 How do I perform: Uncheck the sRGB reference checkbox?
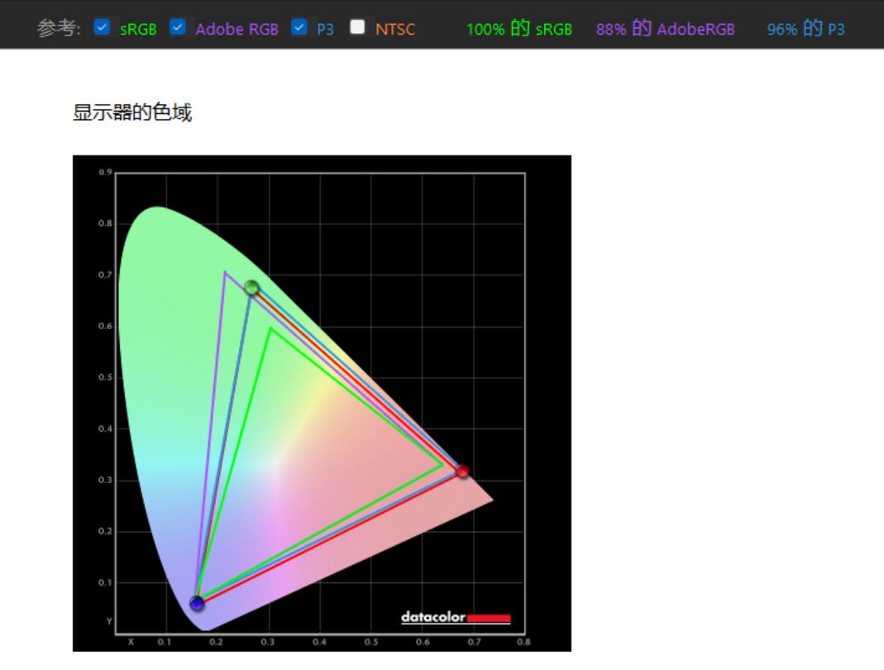pos(102,27)
